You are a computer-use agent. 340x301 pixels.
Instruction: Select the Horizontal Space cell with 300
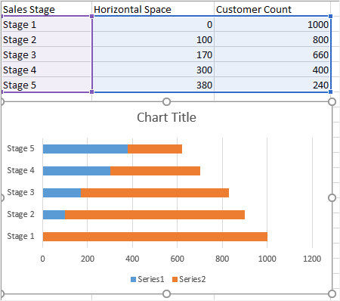pyautogui.click(x=153, y=70)
